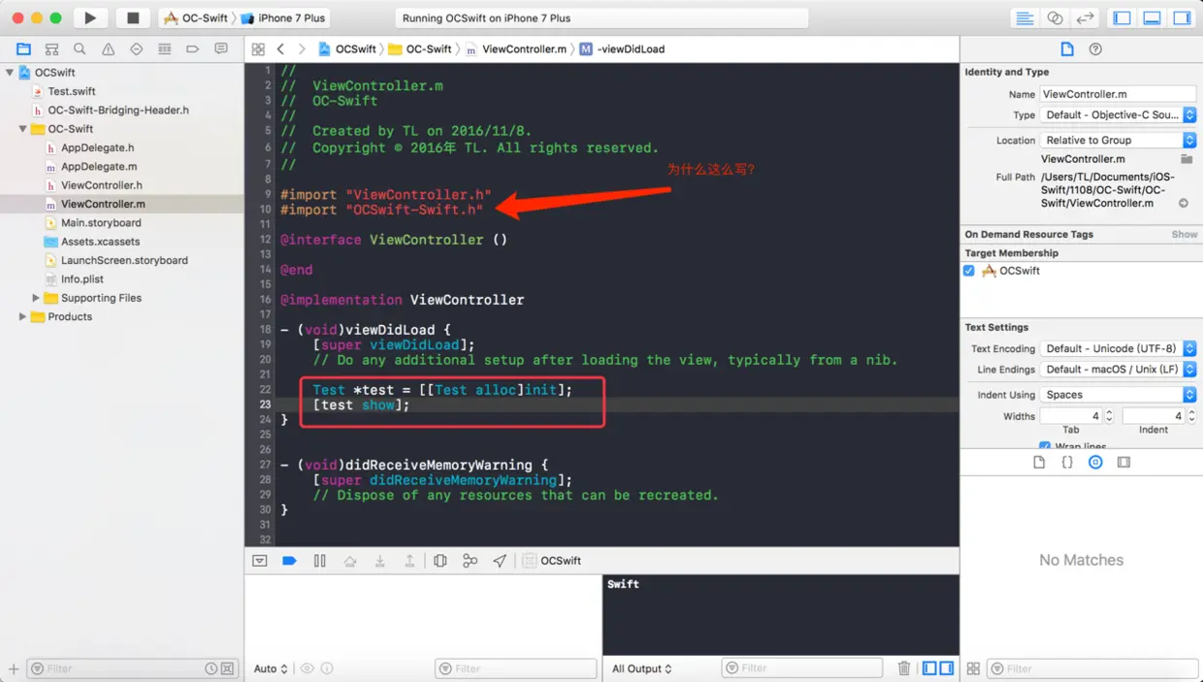The width and height of the screenshot is (1203, 682).
Task: Collapse the OC-Swift group folder
Action: (22, 129)
